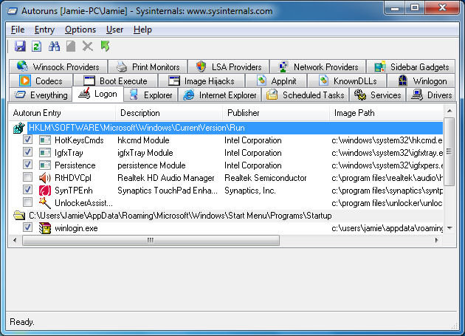The width and height of the screenshot is (465, 336).
Task: Switch to the Scheduled Tasks tab
Action: [305, 95]
